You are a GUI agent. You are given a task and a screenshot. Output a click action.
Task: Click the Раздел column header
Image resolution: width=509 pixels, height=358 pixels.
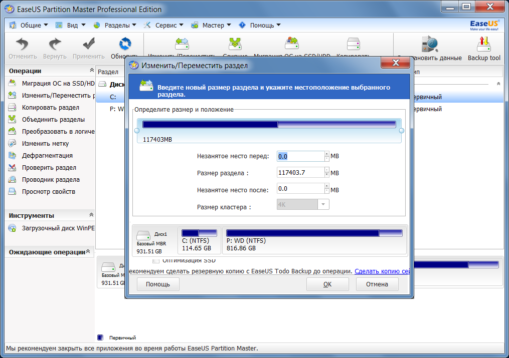tap(108, 72)
